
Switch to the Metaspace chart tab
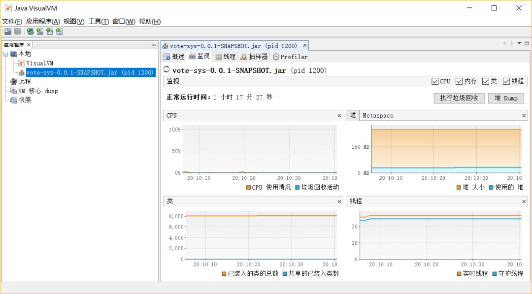click(x=378, y=116)
